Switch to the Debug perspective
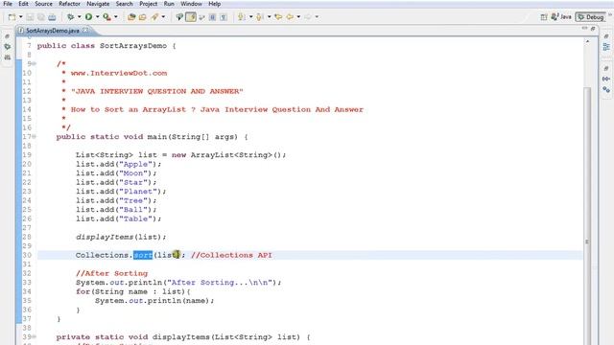Image resolution: width=614 pixels, height=345 pixels. point(591,17)
